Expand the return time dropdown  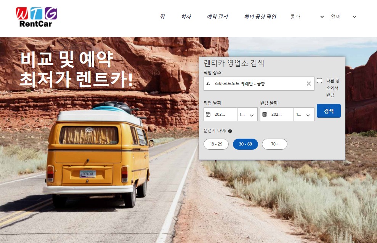[304, 114]
